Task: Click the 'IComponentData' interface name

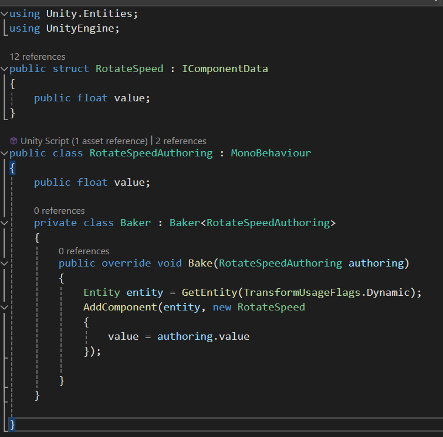Action: (x=225, y=69)
